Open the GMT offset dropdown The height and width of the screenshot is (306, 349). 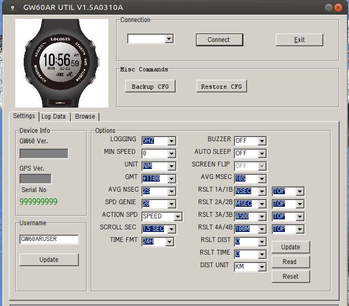point(171,178)
